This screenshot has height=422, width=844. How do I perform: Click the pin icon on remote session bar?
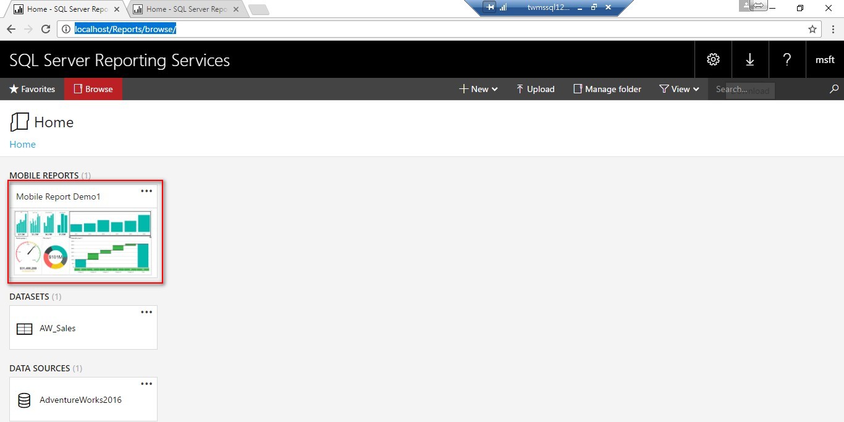point(491,7)
